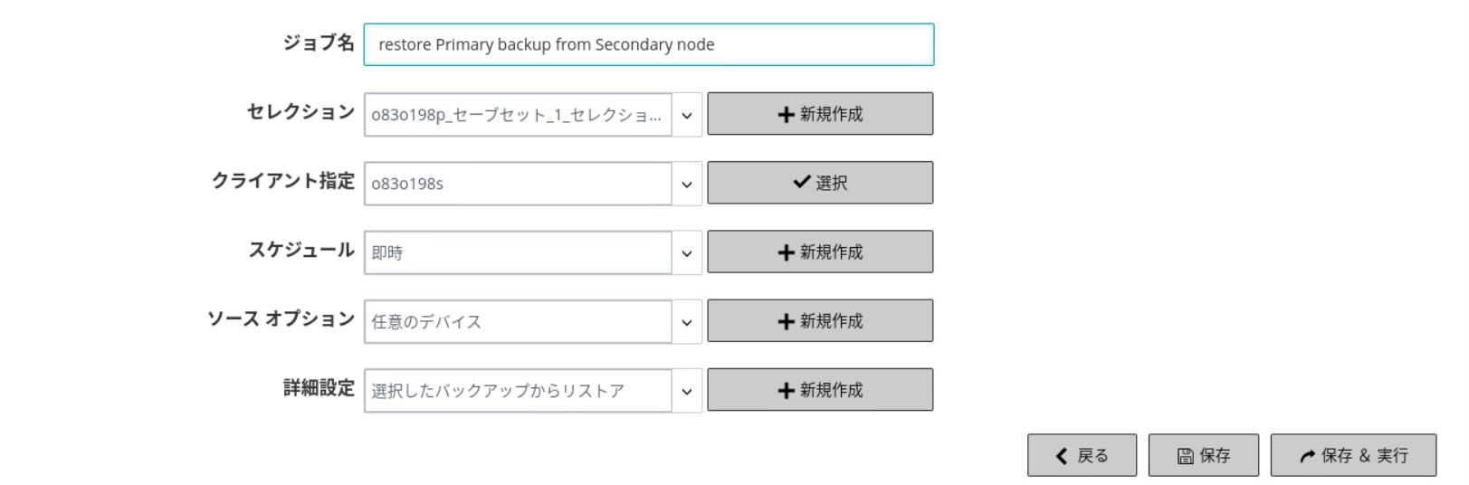Select the セレクション combo box field
Image resolution: width=1469 pixels, height=485 pixels.
[x=518, y=115]
